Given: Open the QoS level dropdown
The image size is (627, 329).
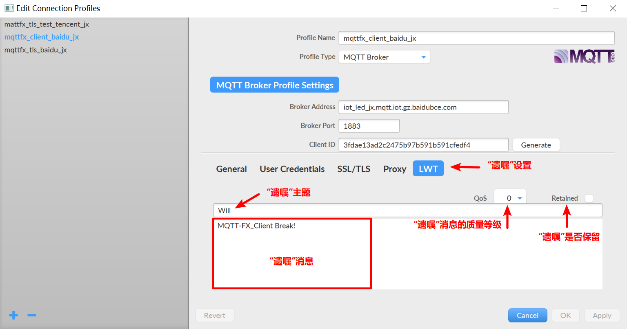Looking at the screenshot, I should click(x=510, y=198).
